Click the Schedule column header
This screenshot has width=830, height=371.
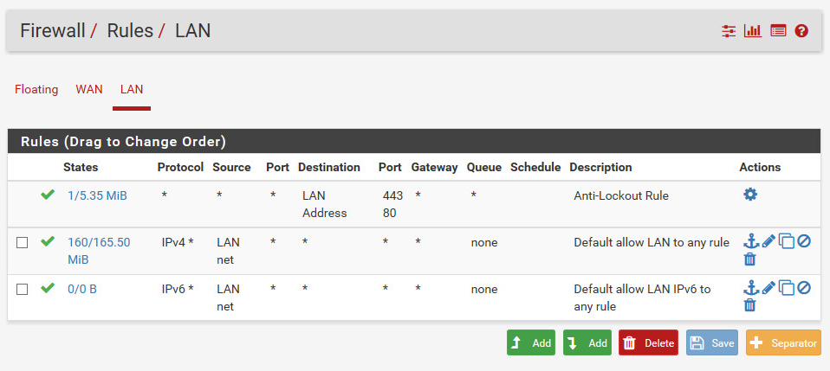coord(535,168)
